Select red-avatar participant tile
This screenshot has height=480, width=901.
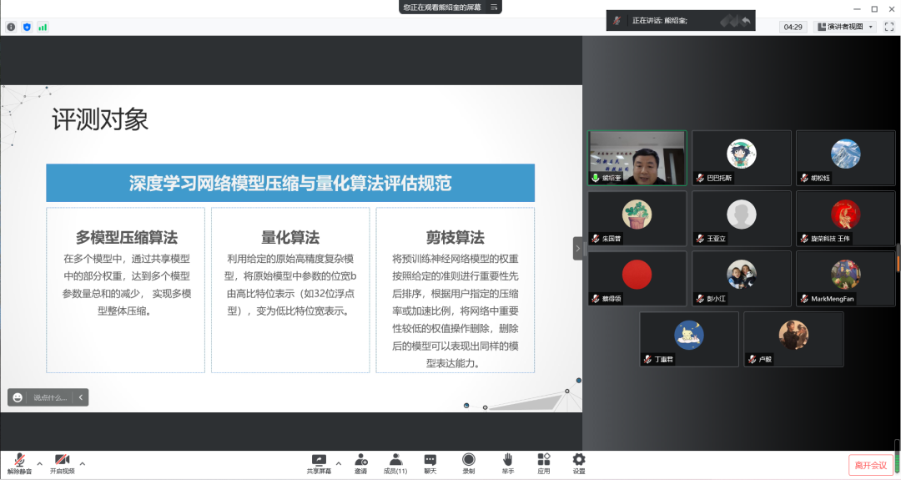coord(637,279)
